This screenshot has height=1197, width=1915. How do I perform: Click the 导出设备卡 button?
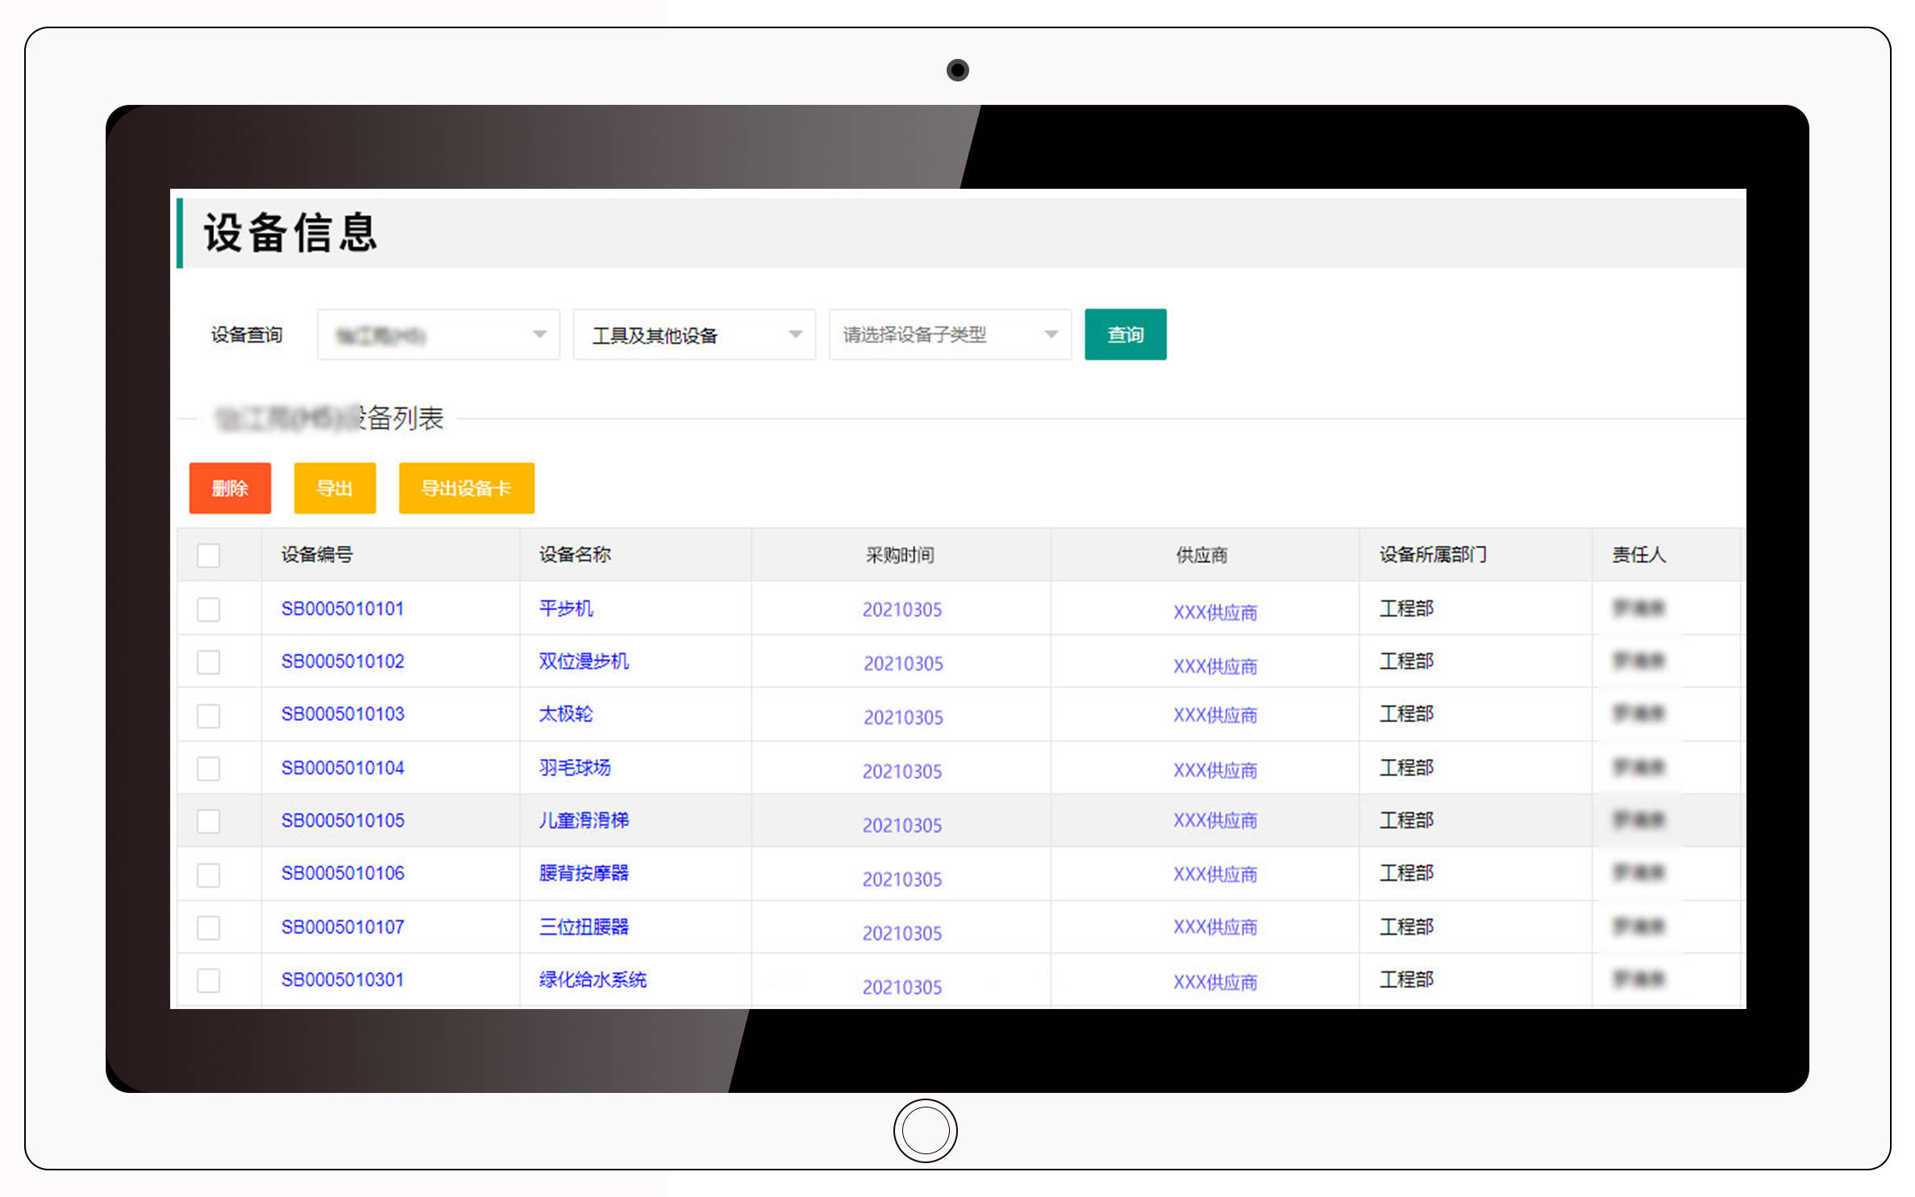pos(466,488)
